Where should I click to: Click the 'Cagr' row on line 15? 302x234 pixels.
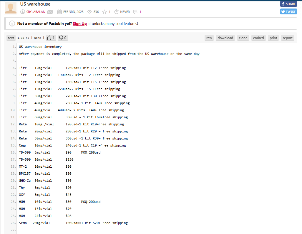pos(72,145)
